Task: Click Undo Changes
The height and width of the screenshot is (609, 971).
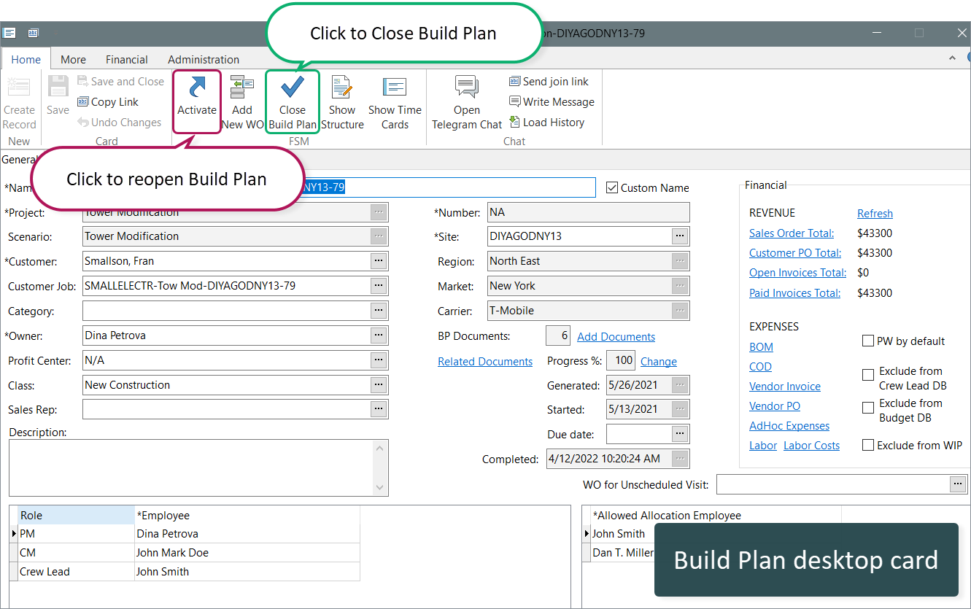Action: [x=120, y=123]
